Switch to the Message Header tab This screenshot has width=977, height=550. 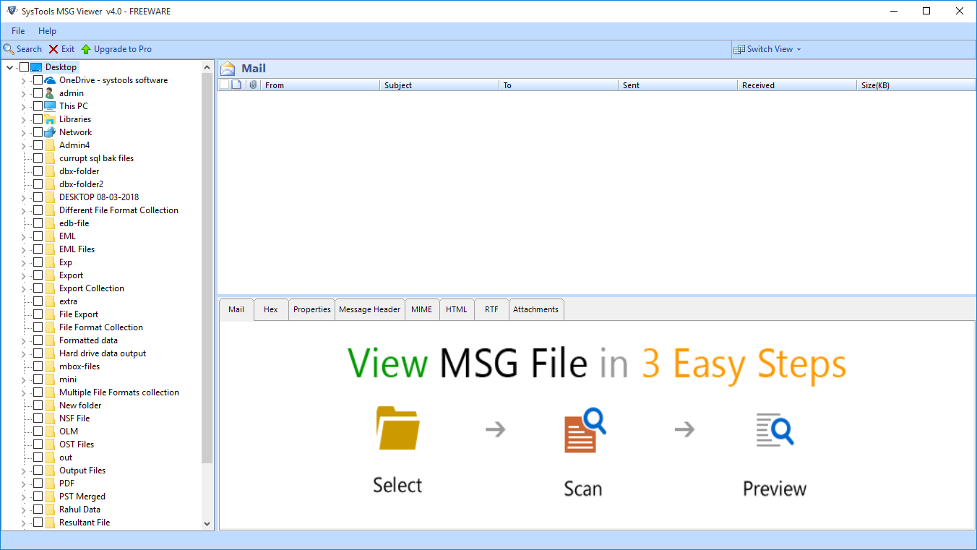[369, 309]
